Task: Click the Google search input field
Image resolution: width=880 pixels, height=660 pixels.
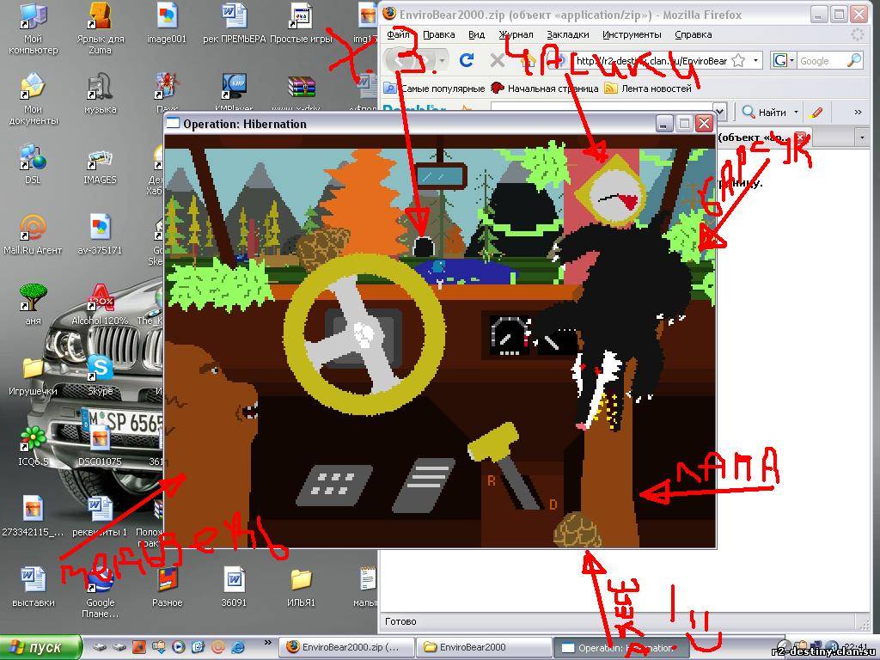Action: [821, 61]
